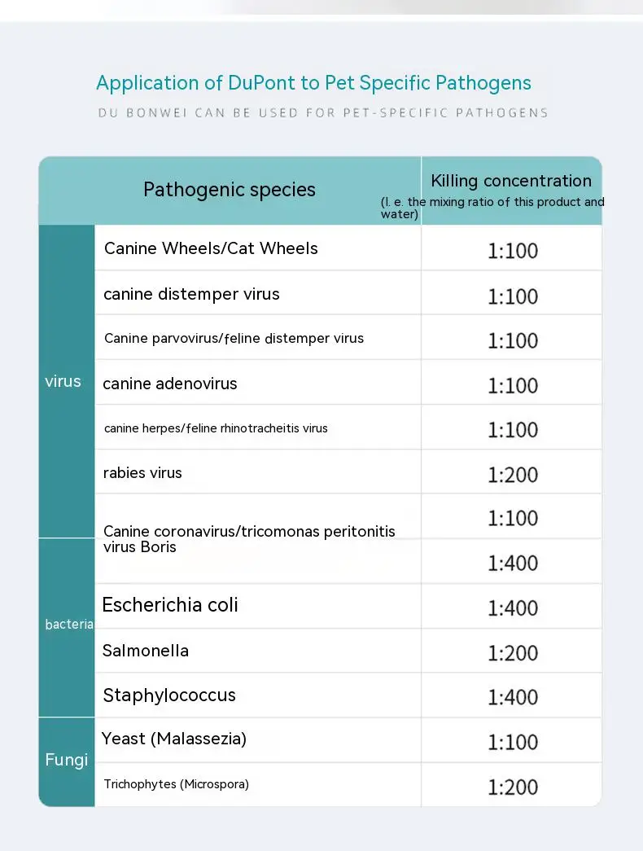Click the canine distemper virus entry
This screenshot has width=643, height=851.
[x=191, y=294]
